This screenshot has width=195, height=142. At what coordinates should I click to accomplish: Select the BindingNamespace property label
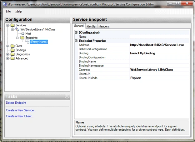click(x=91, y=66)
